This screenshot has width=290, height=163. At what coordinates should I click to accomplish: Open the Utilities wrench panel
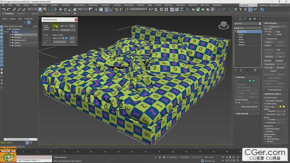click(x=259, y=19)
